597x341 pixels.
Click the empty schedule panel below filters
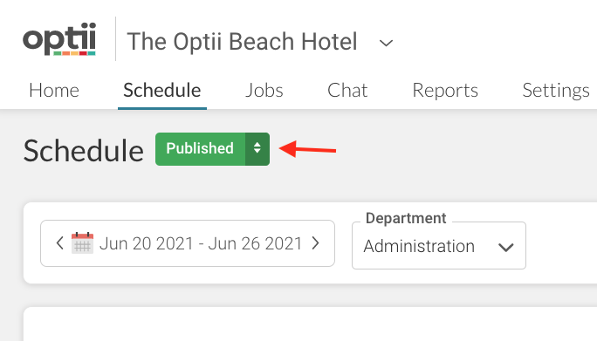coord(311,324)
